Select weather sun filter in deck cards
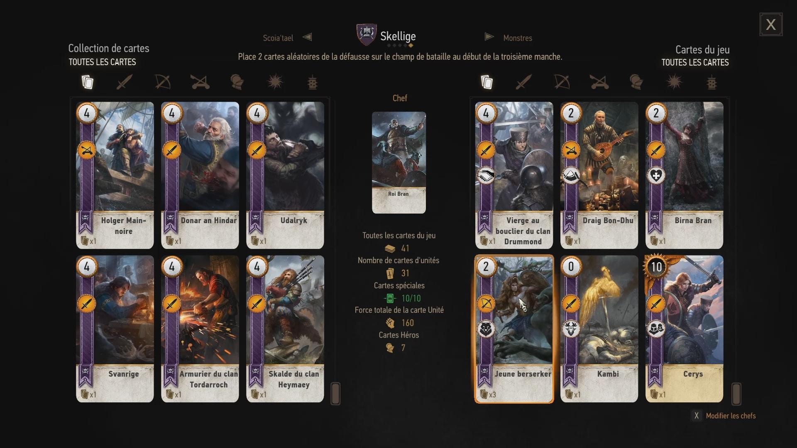Screen dimensions: 797x448 tap(674, 82)
